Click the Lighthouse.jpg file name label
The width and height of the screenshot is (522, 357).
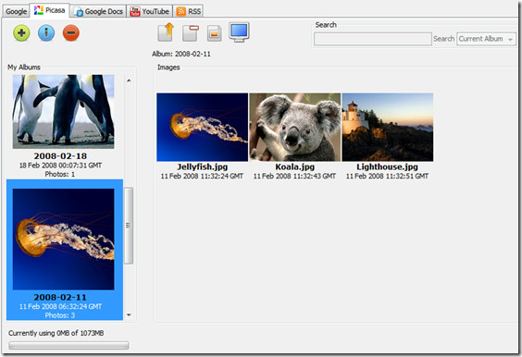point(388,166)
